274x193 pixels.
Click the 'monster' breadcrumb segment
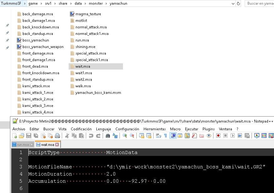tap(96, 3)
